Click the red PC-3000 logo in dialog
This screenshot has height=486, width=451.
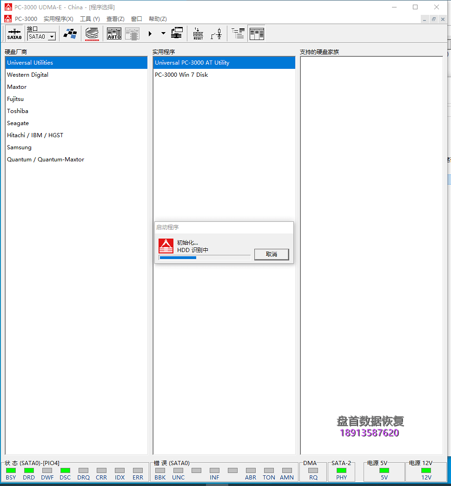click(x=166, y=246)
